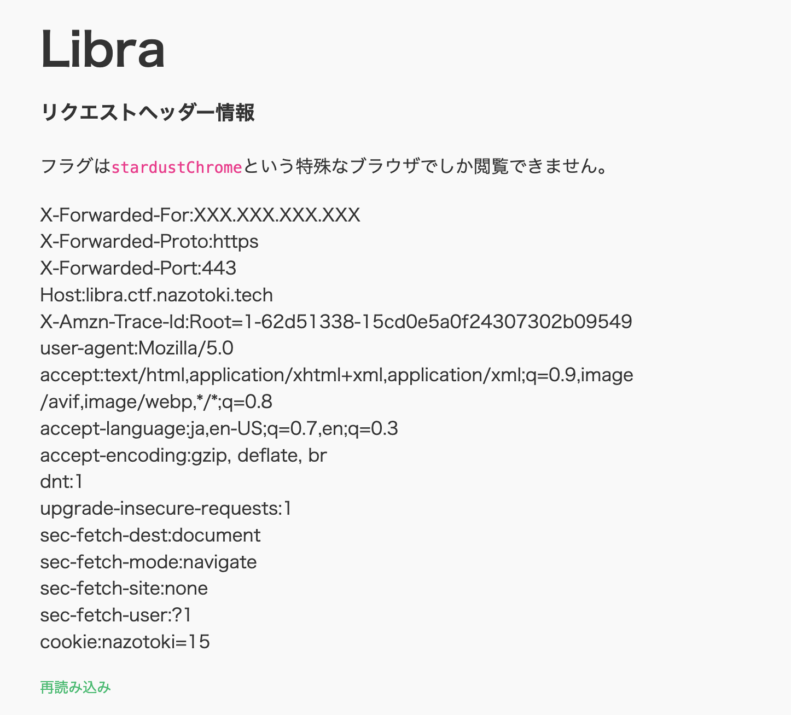Click the リクエストヘッダー情報 heading
This screenshot has width=791, height=715.
148,113
